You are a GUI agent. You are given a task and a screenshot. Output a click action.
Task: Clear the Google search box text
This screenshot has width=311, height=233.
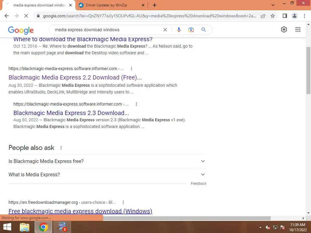(x=165, y=30)
